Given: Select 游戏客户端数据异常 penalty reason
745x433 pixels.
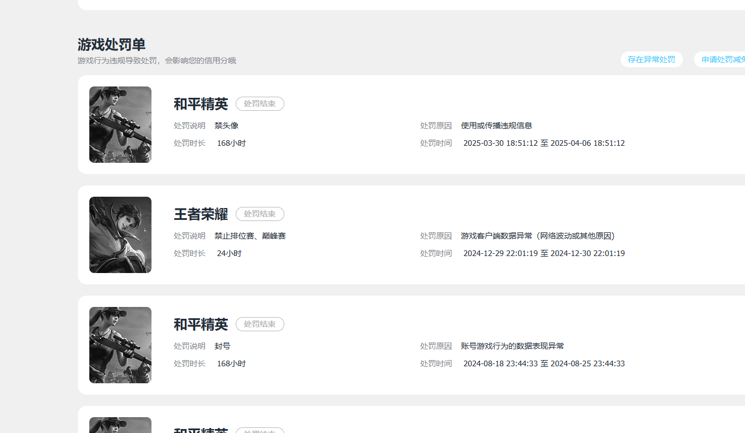Looking at the screenshot, I should point(538,236).
